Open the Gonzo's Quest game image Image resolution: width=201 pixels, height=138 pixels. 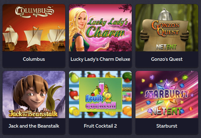(167, 28)
